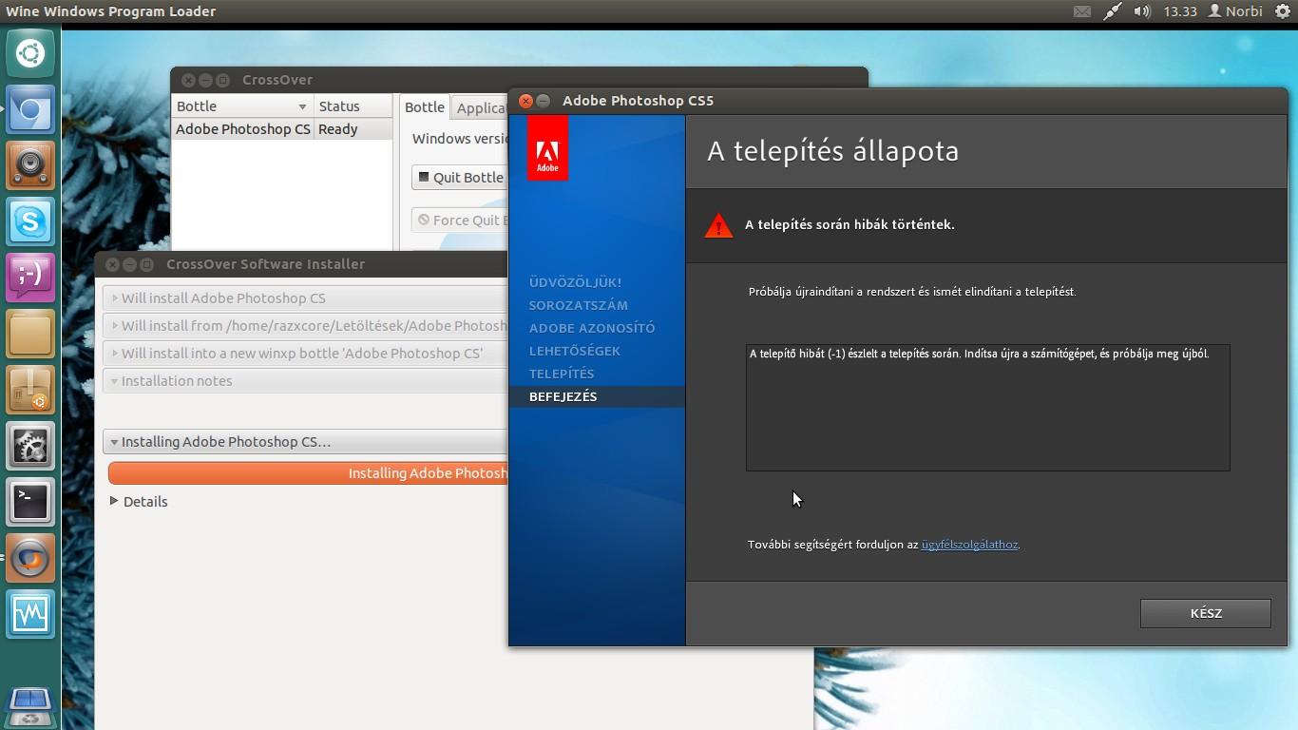Open the clock showing 13.33
The height and width of the screenshot is (730, 1298).
(1180, 11)
